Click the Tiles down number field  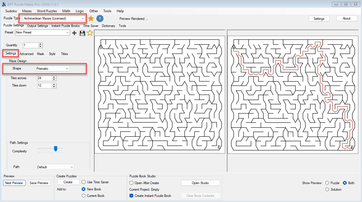45,86
